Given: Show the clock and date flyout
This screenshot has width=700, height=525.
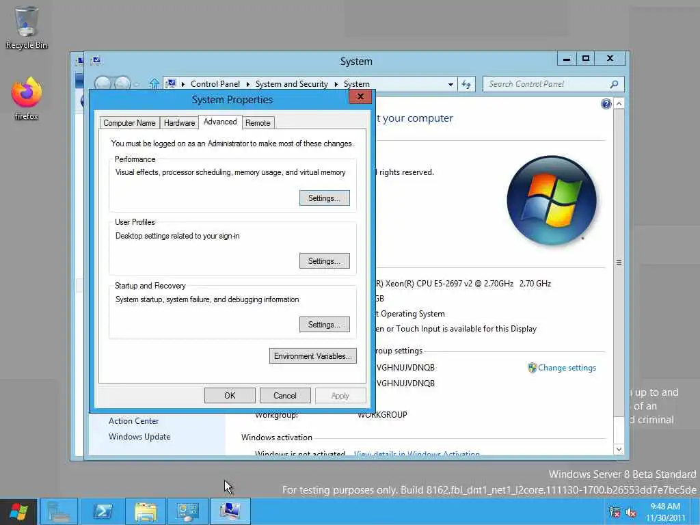Looking at the screenshot, I should click(665, 512).
